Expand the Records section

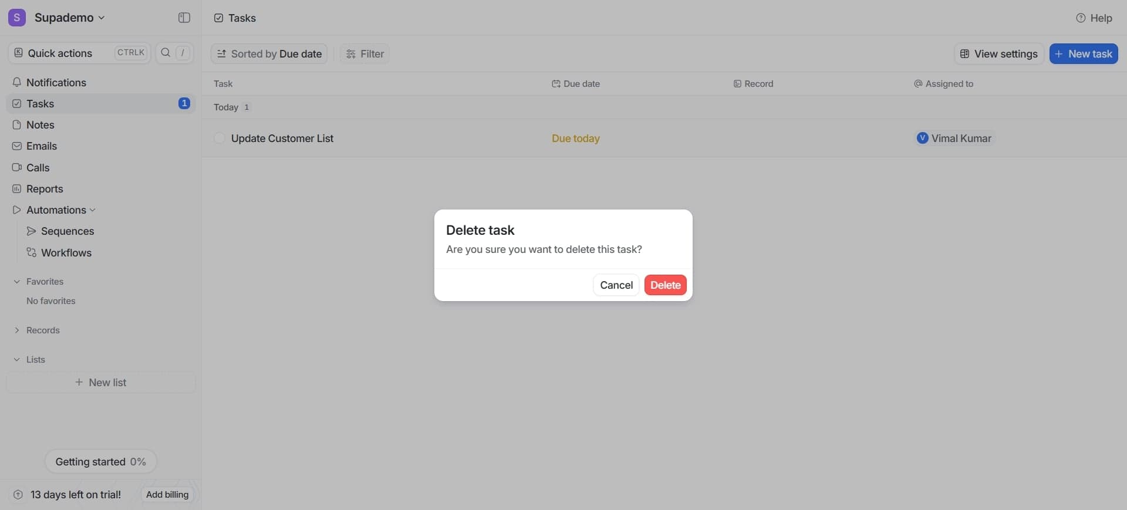17,330
